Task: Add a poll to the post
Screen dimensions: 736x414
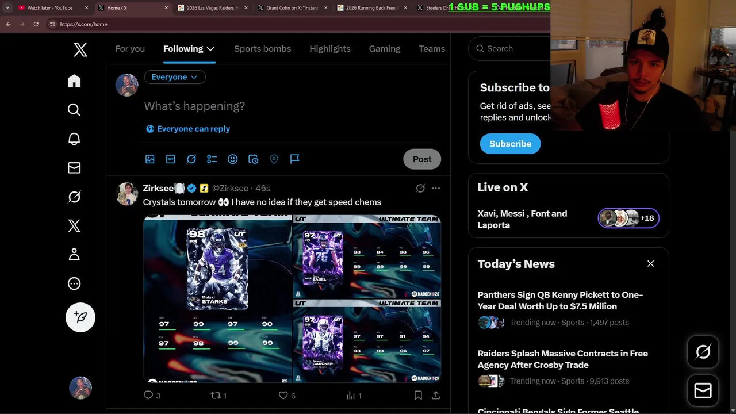Action: 212,159
